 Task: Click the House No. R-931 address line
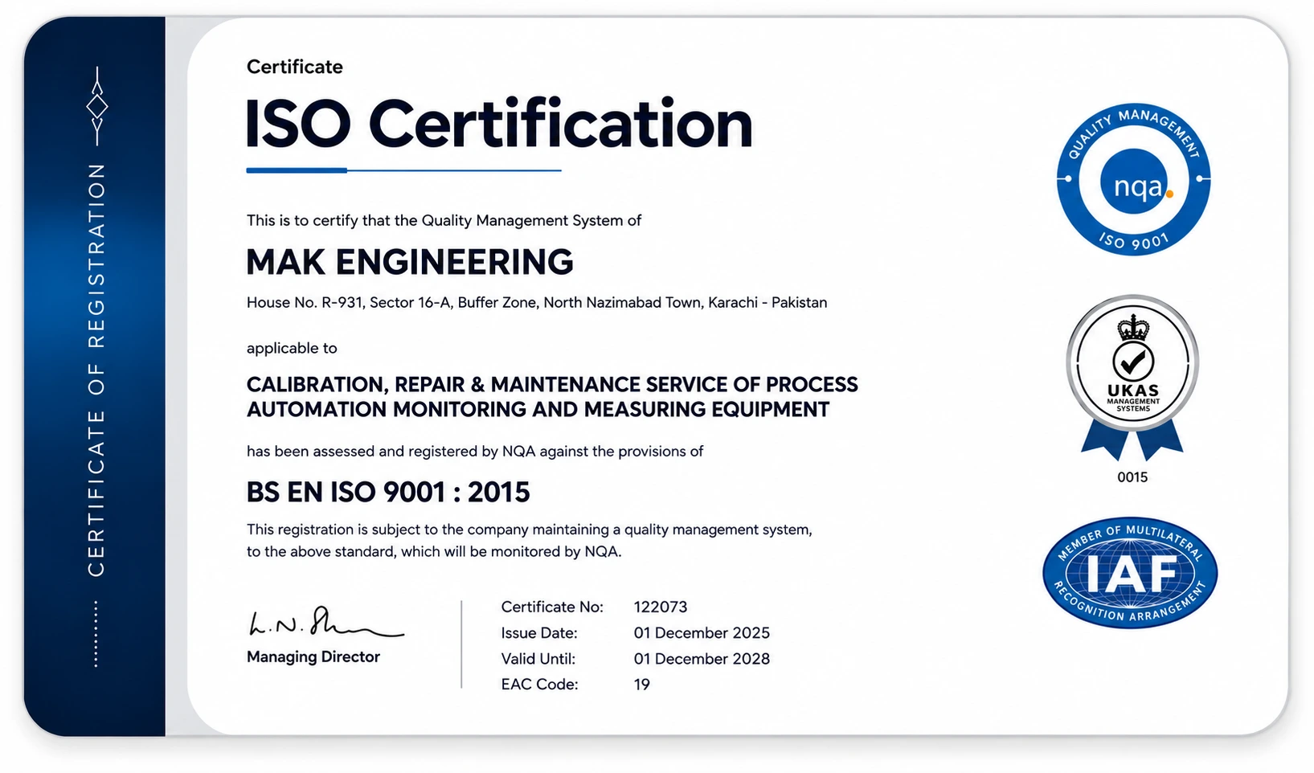click(537, 303)
